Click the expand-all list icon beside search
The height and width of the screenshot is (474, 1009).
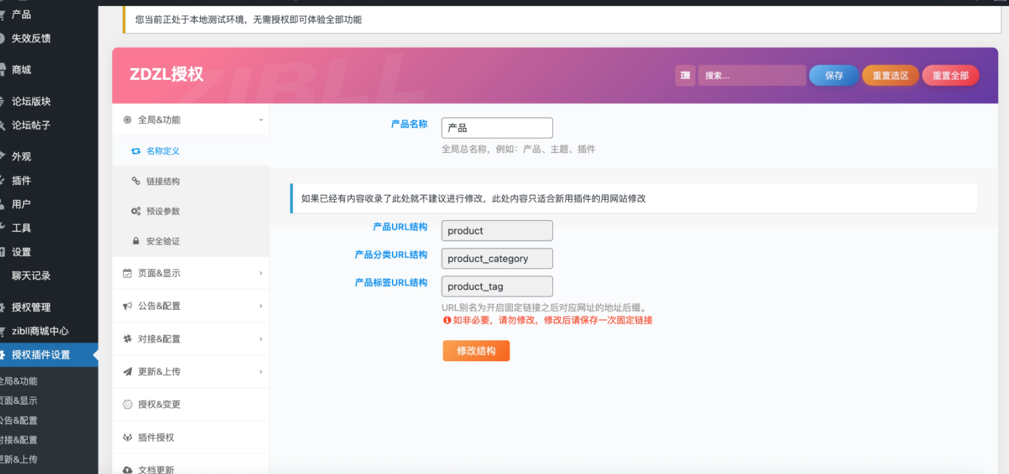[x=685, y=76]
